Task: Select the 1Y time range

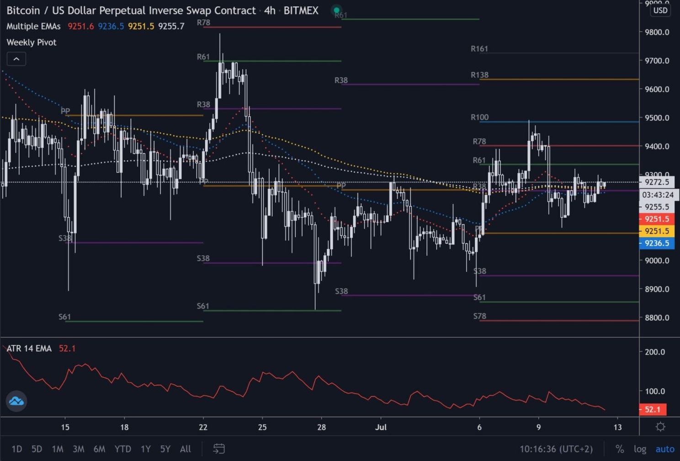Action: (146, 449)
